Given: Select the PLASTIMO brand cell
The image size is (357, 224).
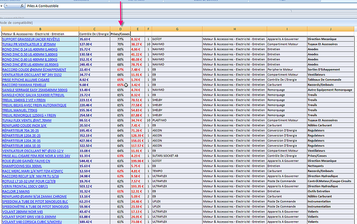Looking at the screenshot, I should tap(177, 120).
